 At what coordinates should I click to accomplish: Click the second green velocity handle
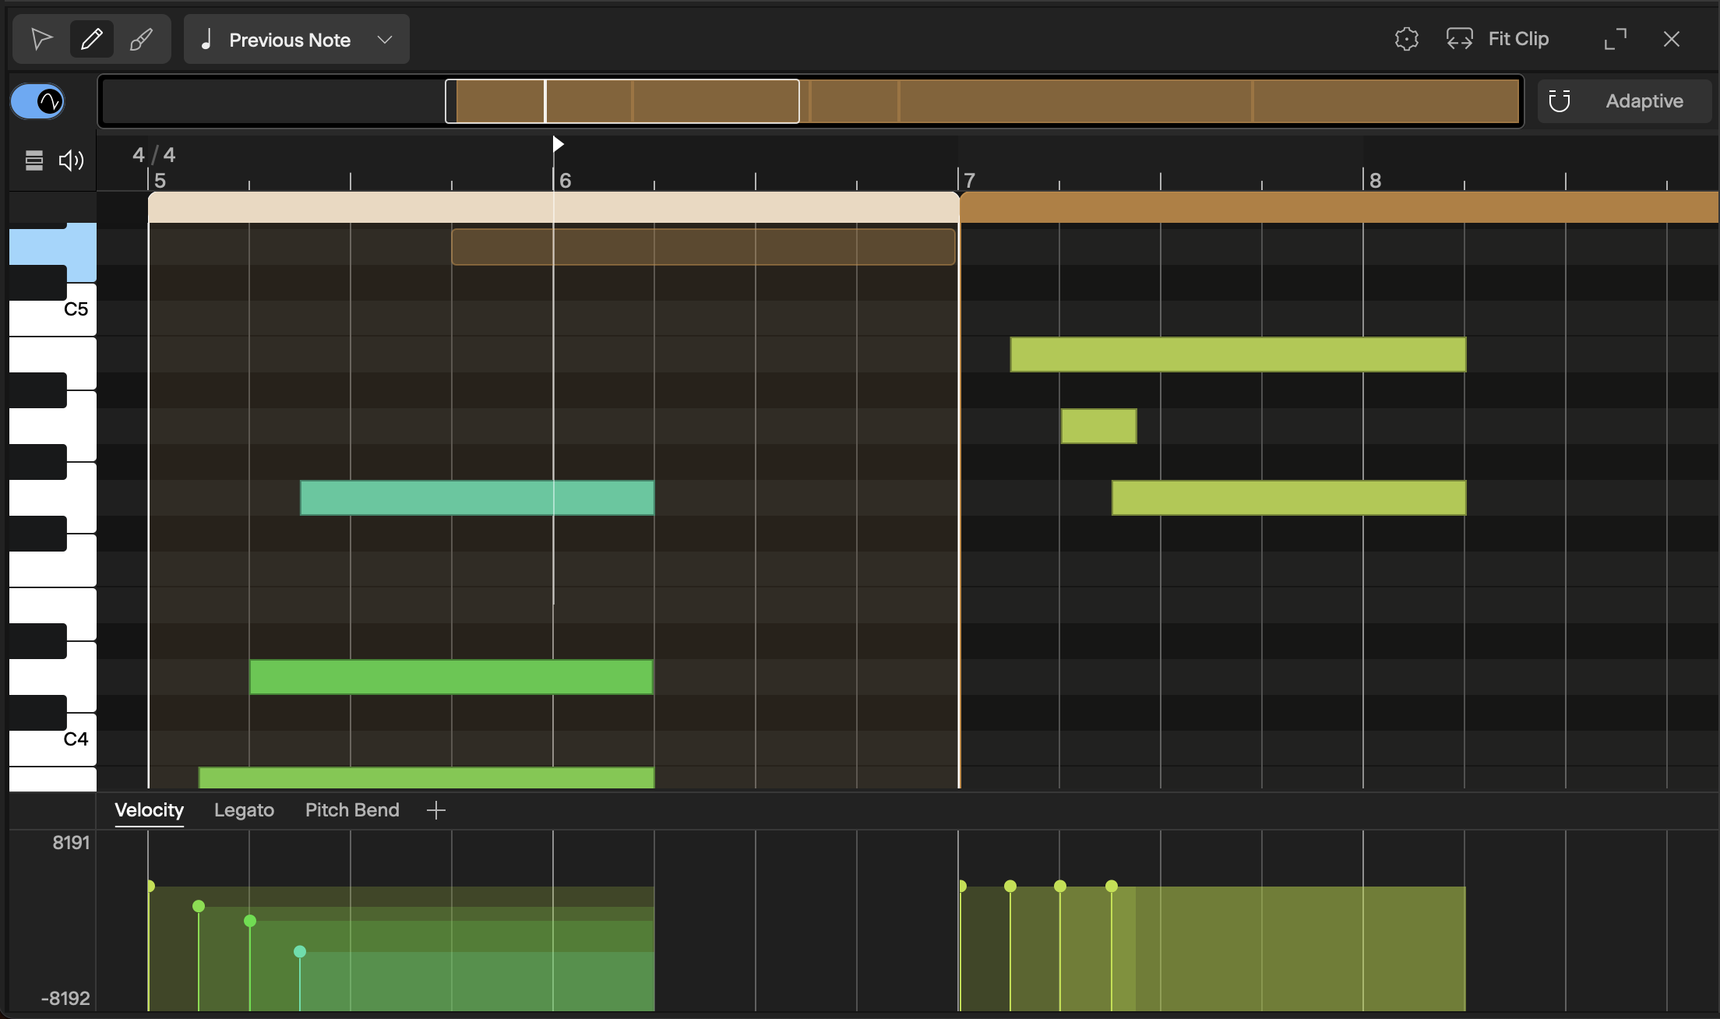click(x=250, y=921)
